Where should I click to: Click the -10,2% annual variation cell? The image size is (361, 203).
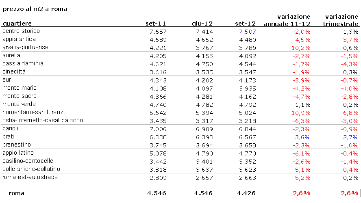(300, 48)
